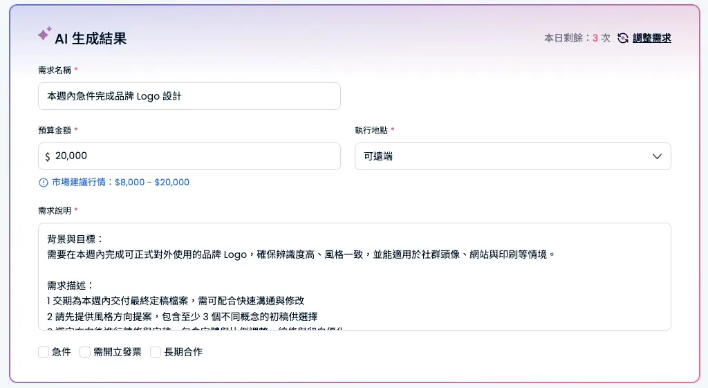The height and width of the screenshot is (388, 708).
Task: Check the 長期合作 checkbox
Action: pos(156,352)
